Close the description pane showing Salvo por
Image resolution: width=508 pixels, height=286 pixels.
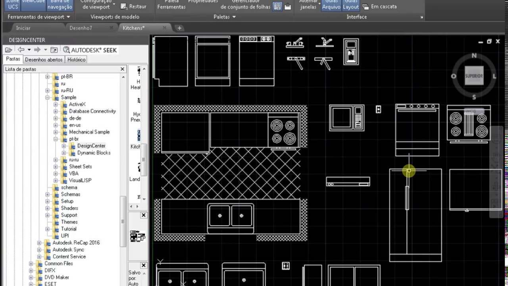click(x=144, y=265)
